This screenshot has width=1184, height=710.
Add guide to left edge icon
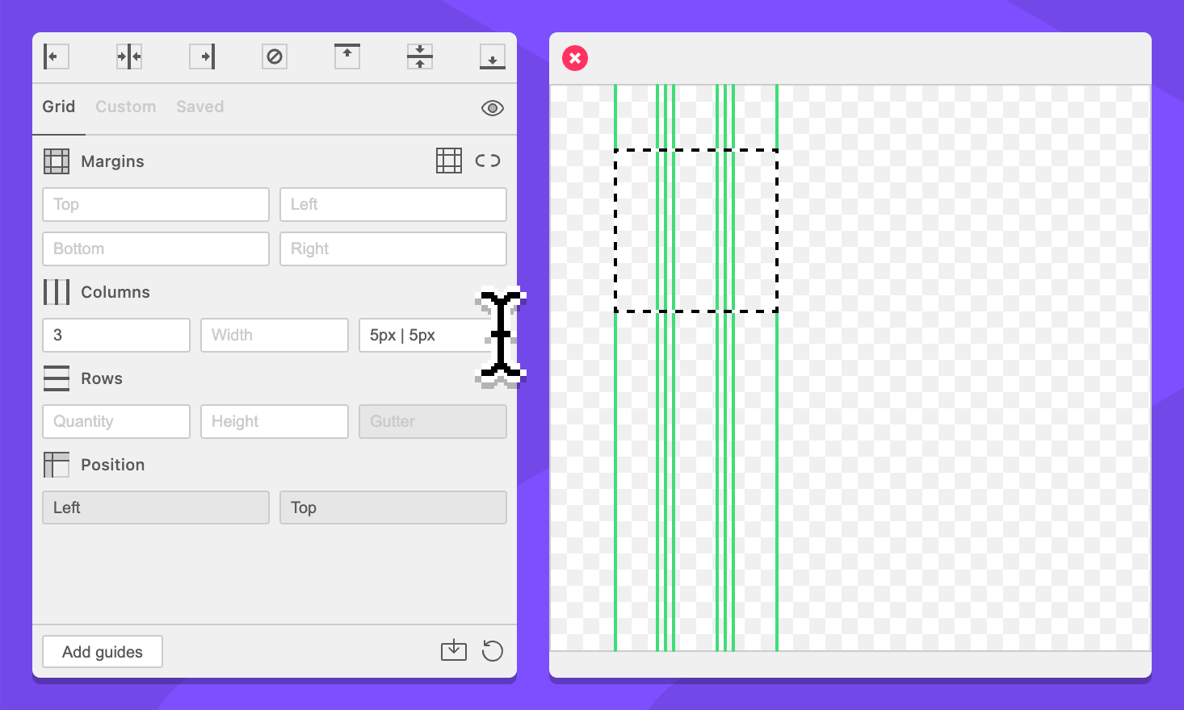pyautogui.click(x=56, y=56)
